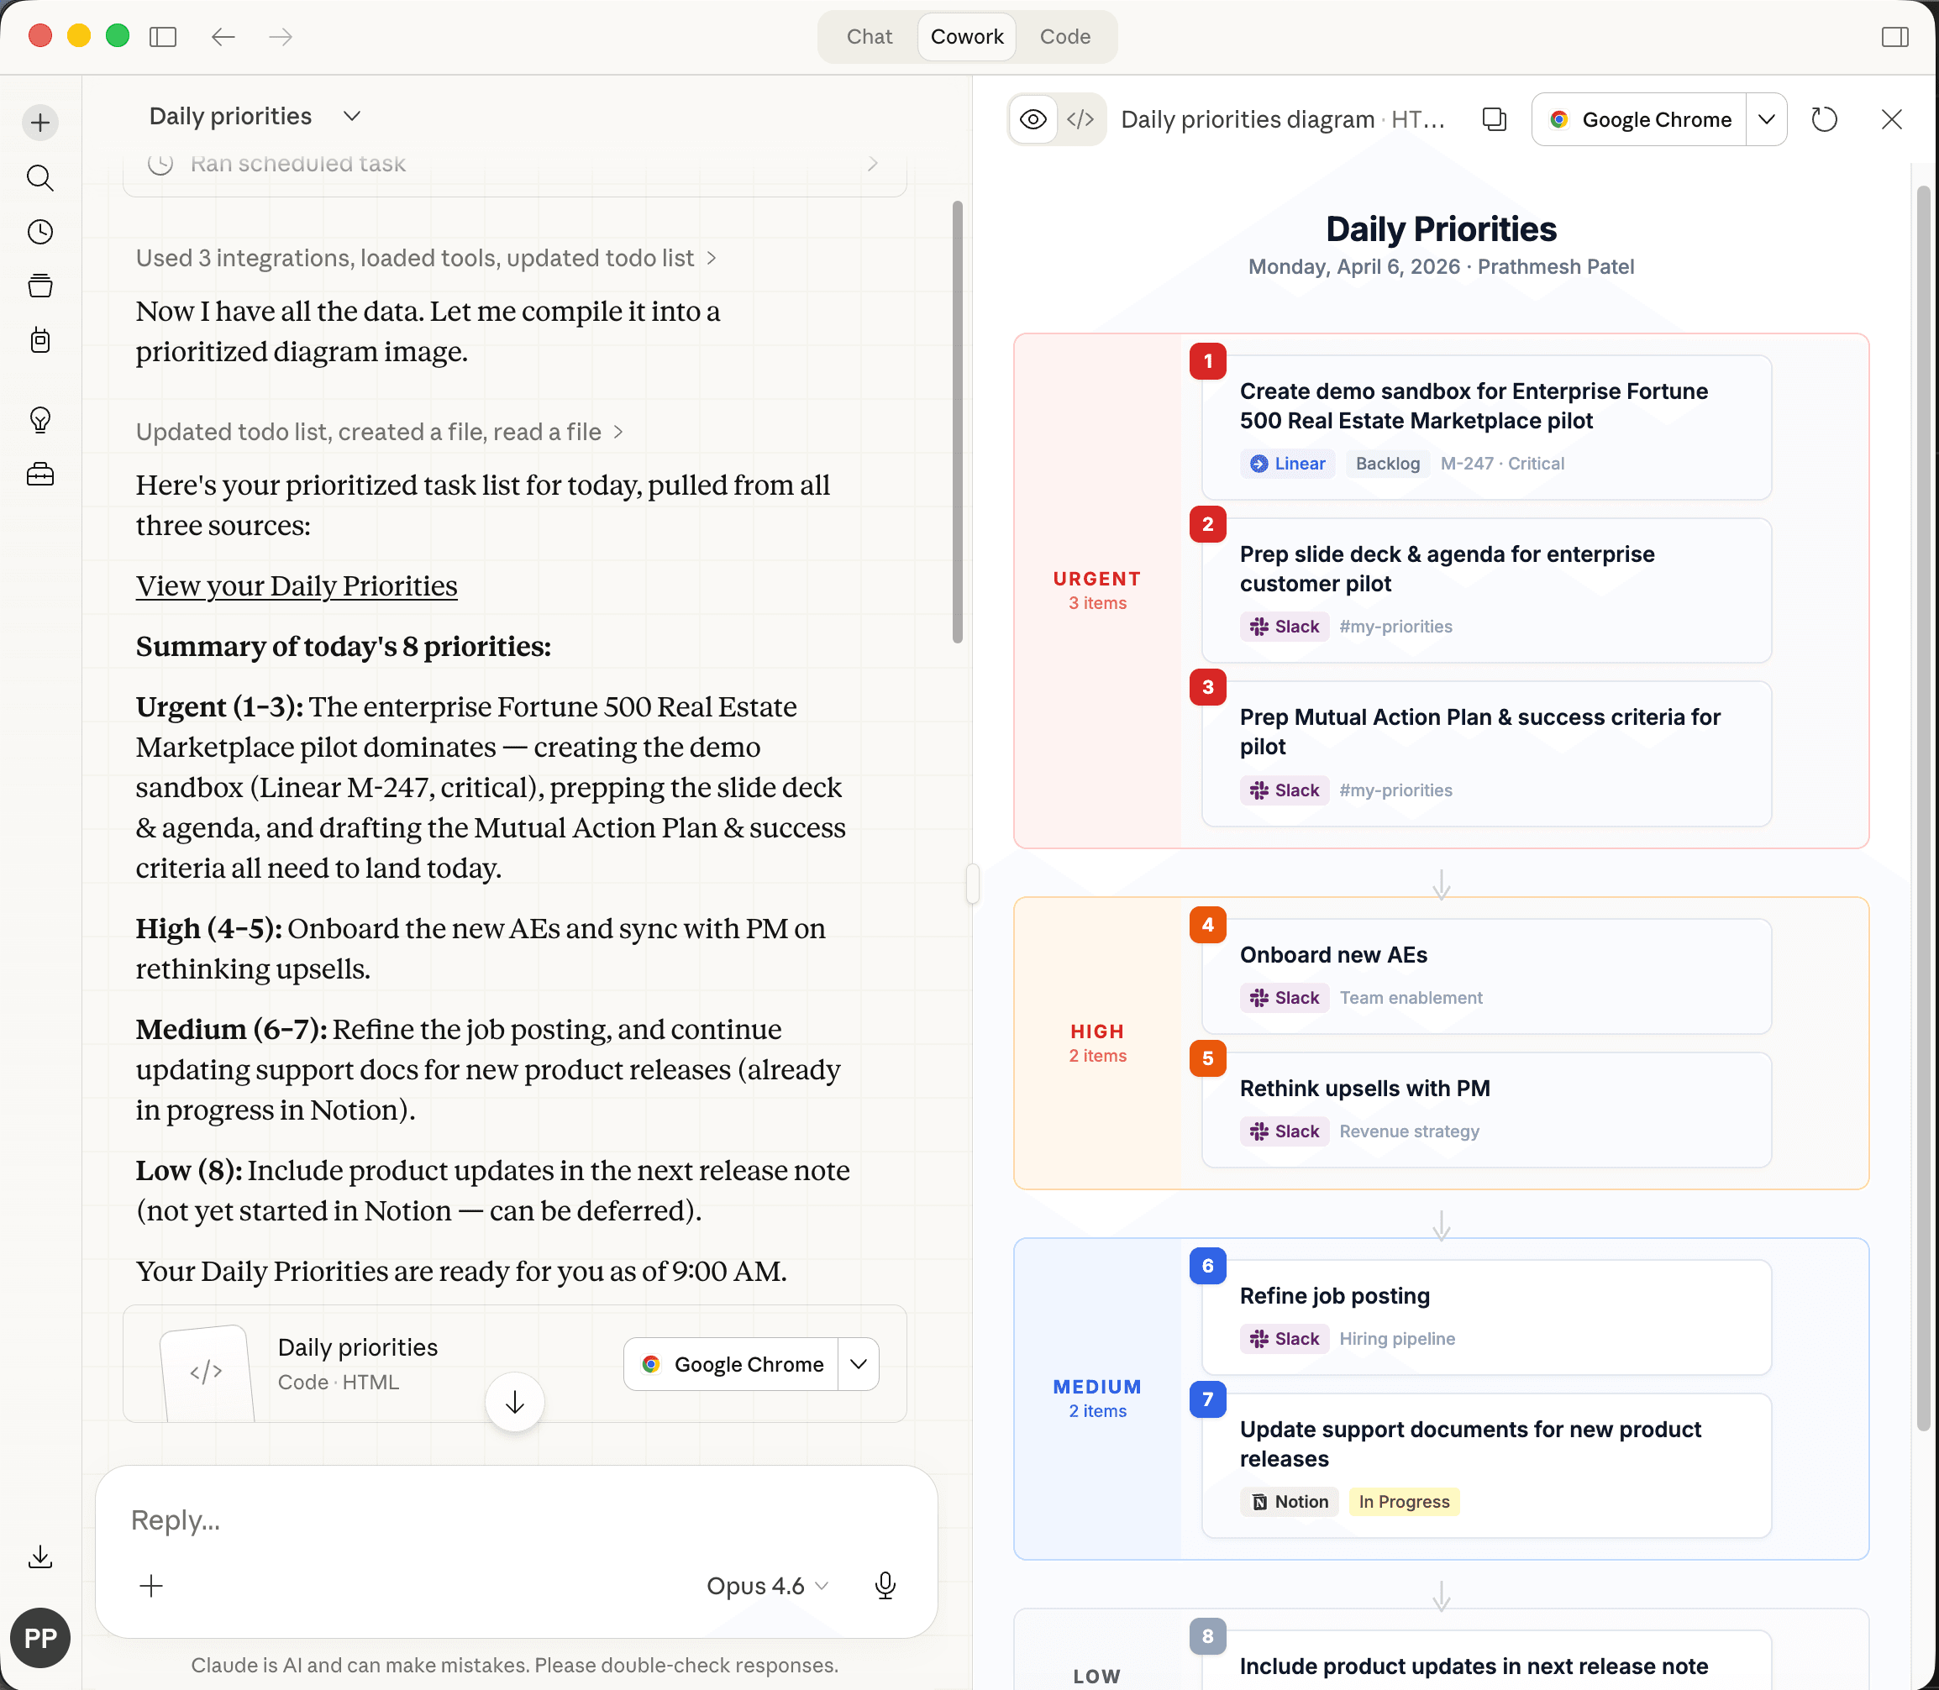The image size is (1939, 1690).
Task: Switch to the Code tab
Action: (1064, 37)
